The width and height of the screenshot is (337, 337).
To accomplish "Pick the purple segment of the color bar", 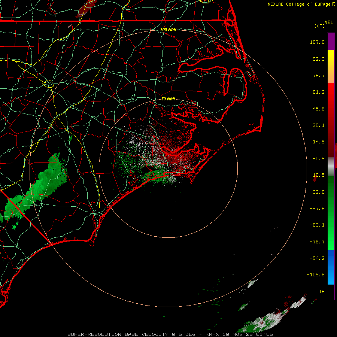I will [x=331, y=42].
